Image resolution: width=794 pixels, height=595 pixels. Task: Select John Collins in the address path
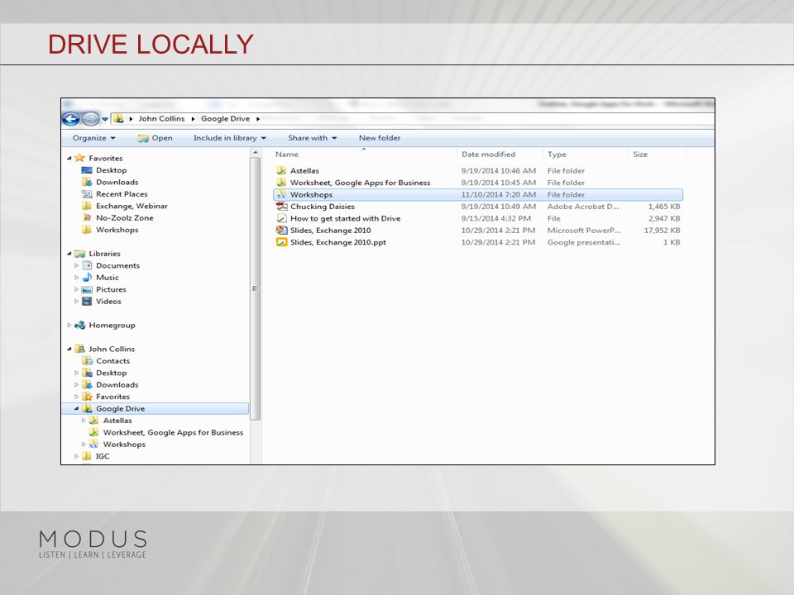click(x=161, y=118)
